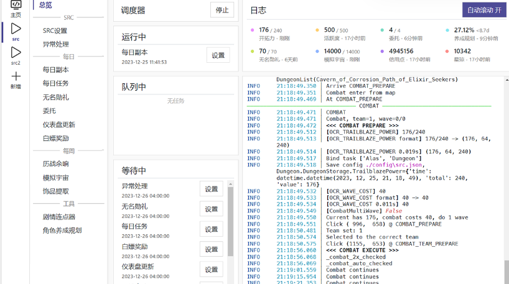Viewport: 509px width, 284px height.
Task: Toggle the auto-scroll (自动滚动) button
Action: coord(483,10)
